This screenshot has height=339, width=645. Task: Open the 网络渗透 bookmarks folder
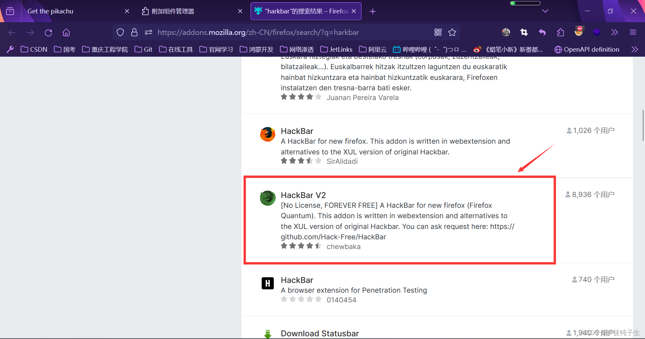(297, 49)
